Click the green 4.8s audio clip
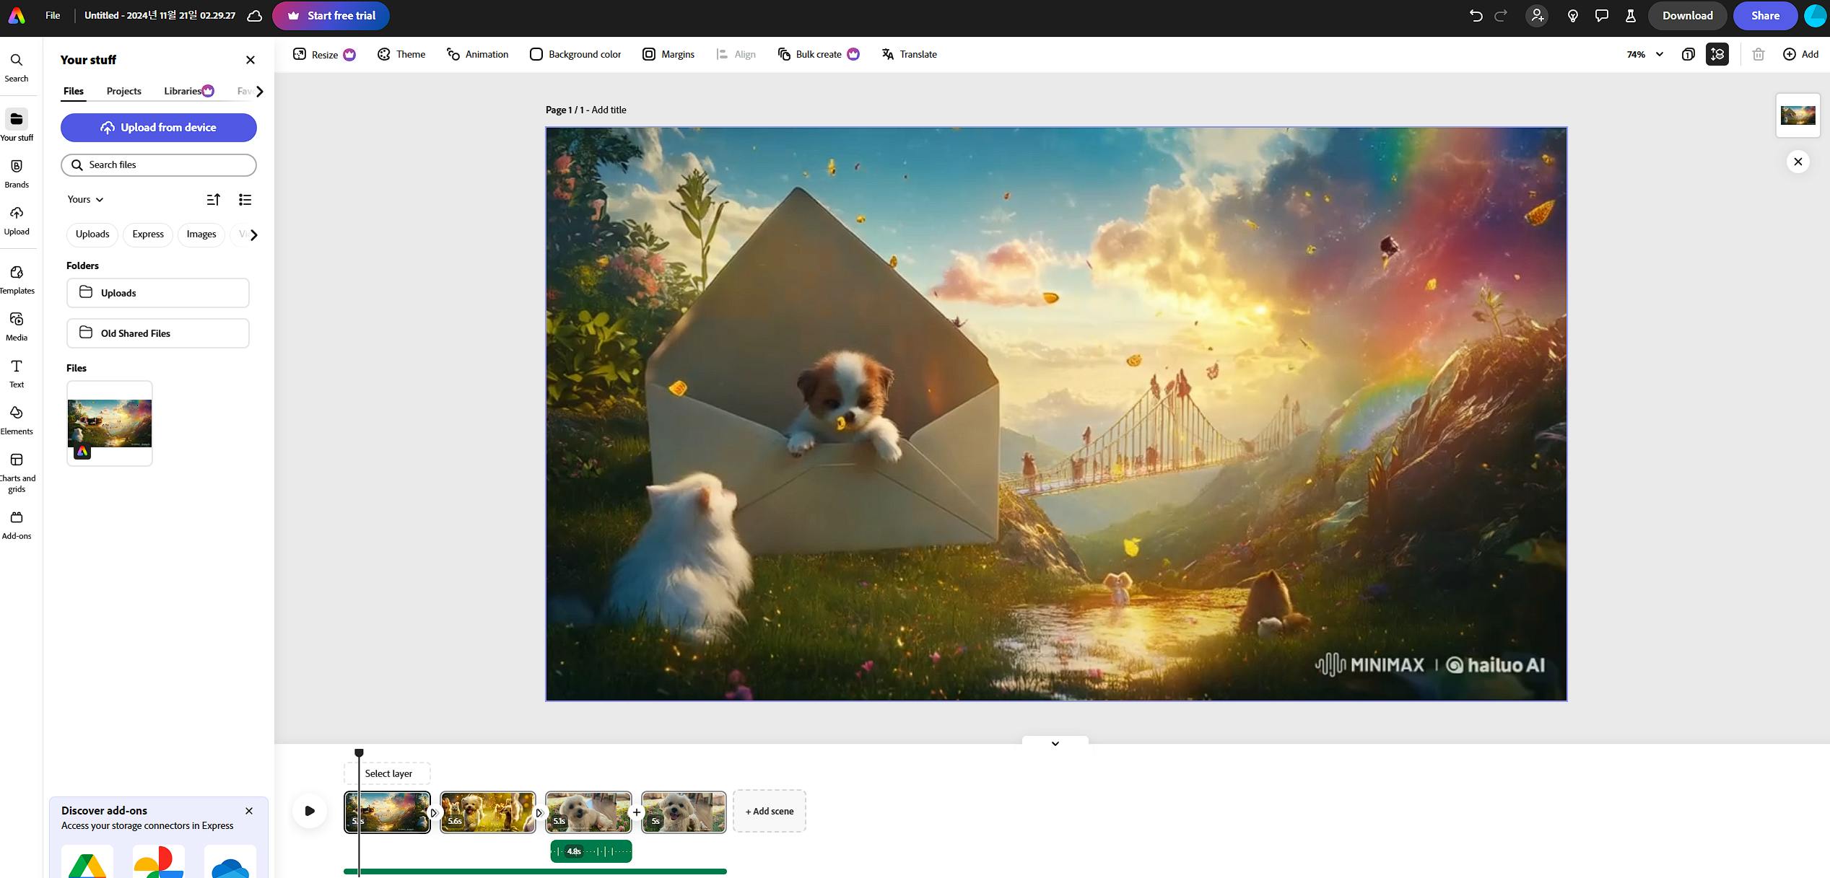Viewport: 1830px width, 878px height. tap(591, 851)
